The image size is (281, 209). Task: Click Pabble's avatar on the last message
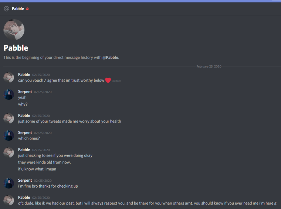9,200
